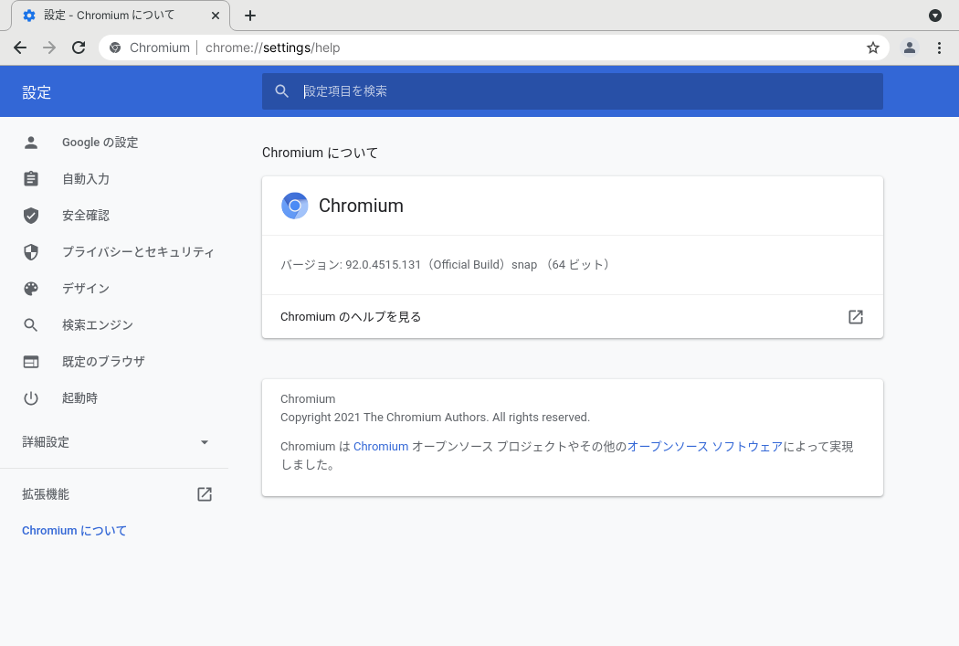The width and height of the screenshot is (959, 646).
Task: Open the オープンソース ソフトウェア link
Action: 704,447
